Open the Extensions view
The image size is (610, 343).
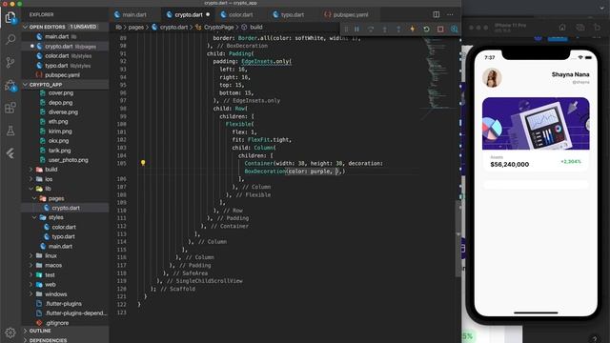pos(10,108)
